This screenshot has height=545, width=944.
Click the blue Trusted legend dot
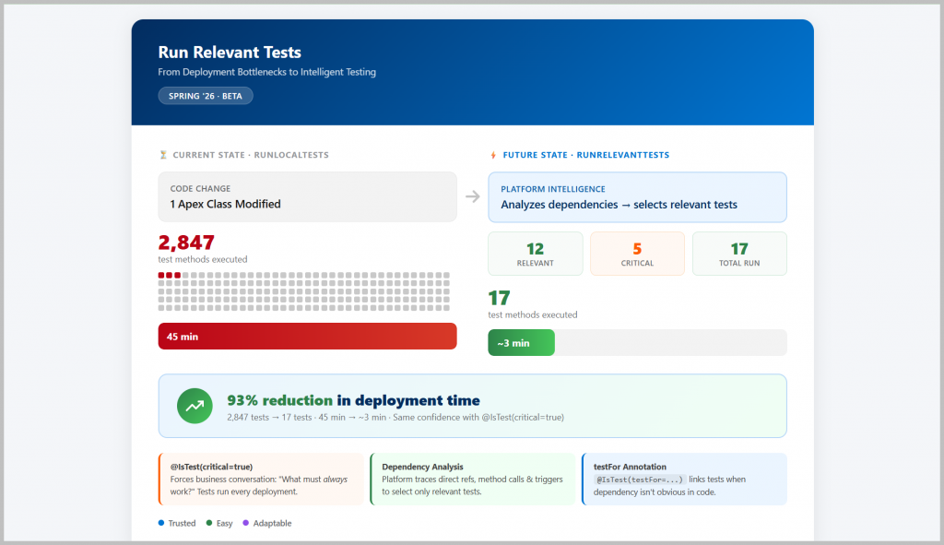click(161, 523)
